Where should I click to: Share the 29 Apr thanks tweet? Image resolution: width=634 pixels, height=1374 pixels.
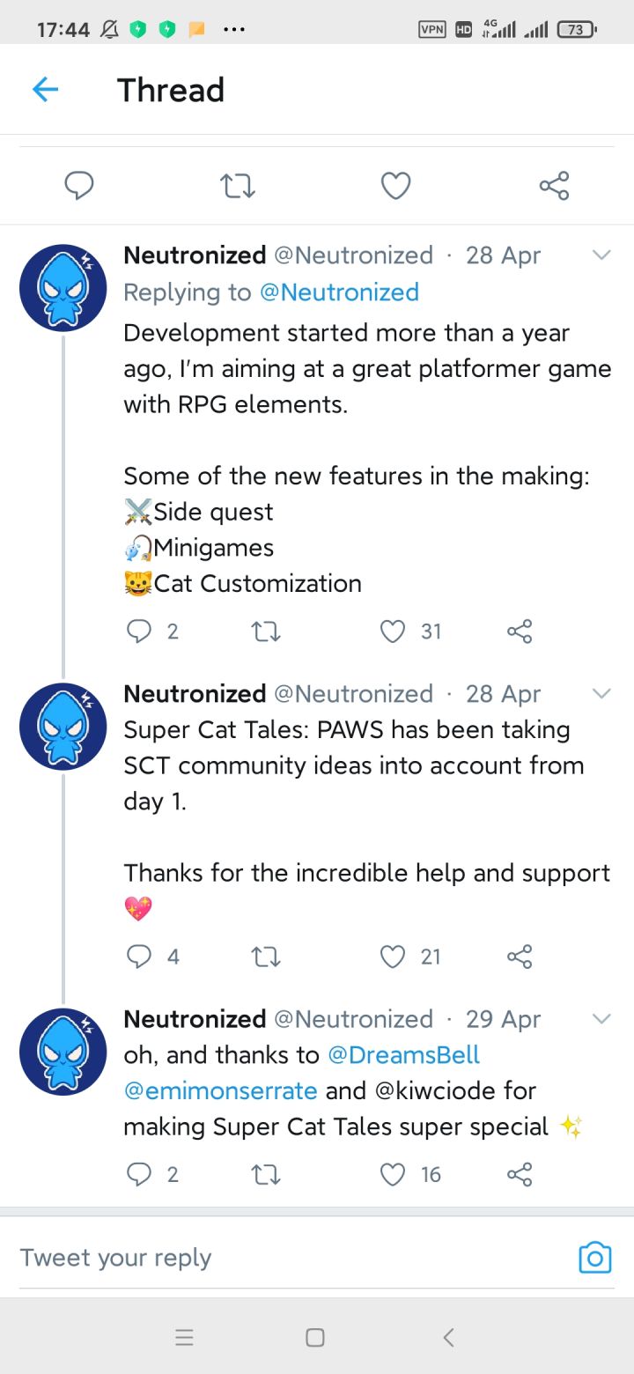click(520, 1174)
